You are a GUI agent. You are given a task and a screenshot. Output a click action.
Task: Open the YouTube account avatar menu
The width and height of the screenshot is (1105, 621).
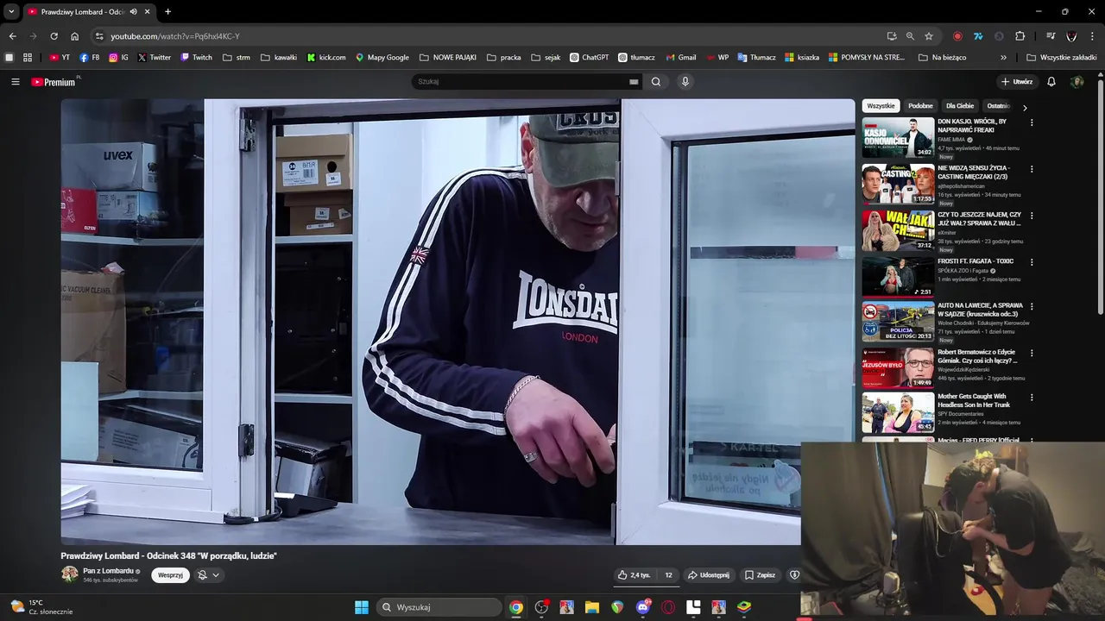[x=1077, y=82]
